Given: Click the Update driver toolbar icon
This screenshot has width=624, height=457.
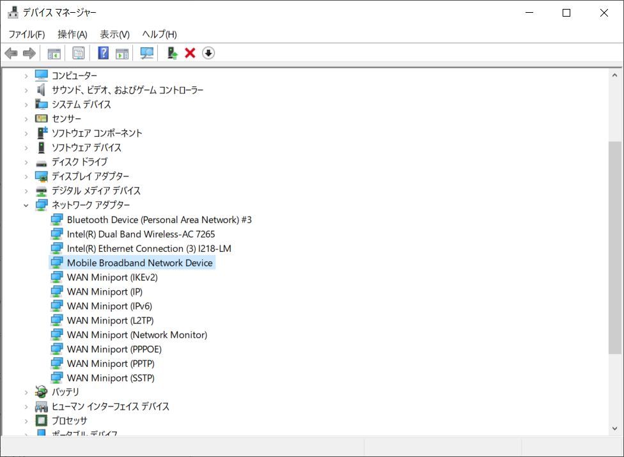Looking at the screenshot, I should (x=172, y=53).
